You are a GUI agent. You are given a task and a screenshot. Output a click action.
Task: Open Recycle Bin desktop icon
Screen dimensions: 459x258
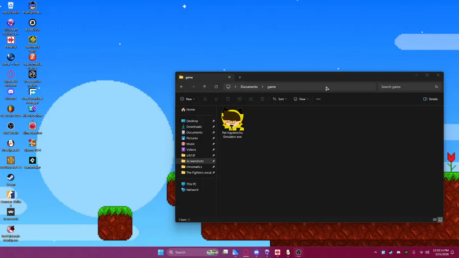(x=11, y=8)
